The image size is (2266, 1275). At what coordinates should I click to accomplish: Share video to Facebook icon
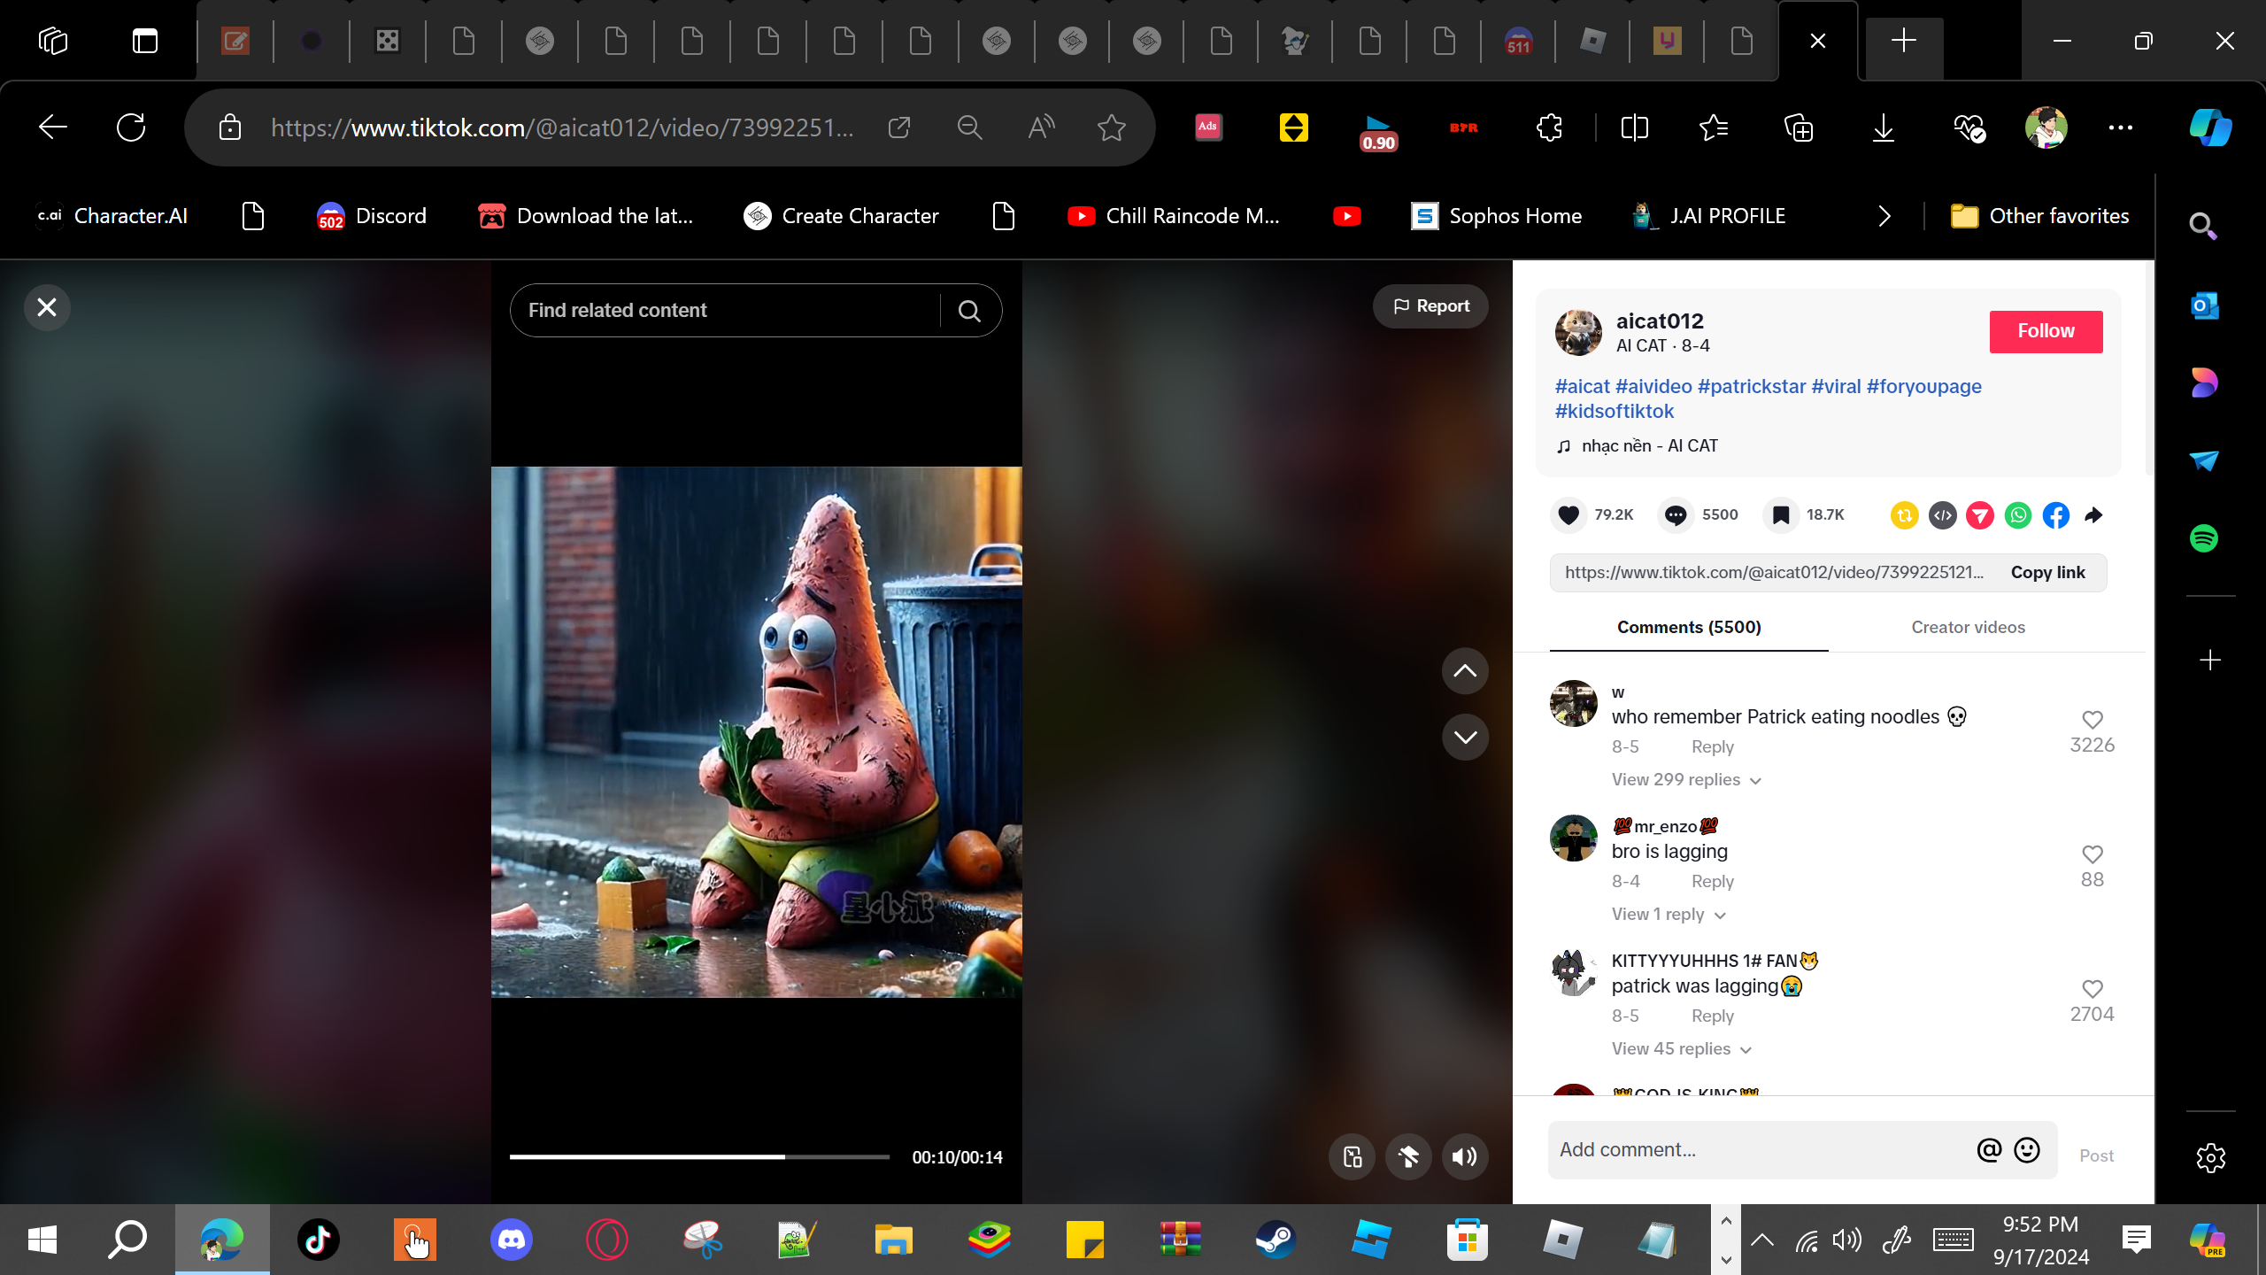tap(2055, 514)
